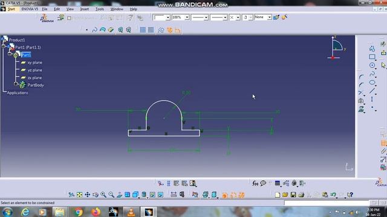Image resolution: width=387 pixels, height=217 pixels.
Task: Open the Insert menu
Action: 85,9
